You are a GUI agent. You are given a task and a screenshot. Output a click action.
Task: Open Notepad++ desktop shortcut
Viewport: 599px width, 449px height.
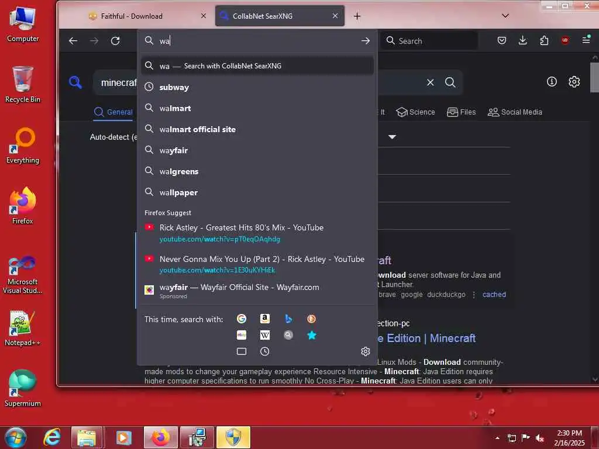pos(23,329)
